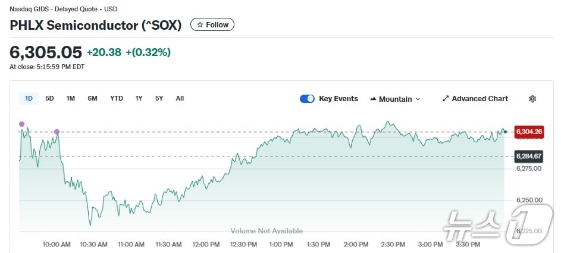Screen dimensions: 561x253
Task: Expand the Mountain dropdown chevron
Action: click(418, 99)
